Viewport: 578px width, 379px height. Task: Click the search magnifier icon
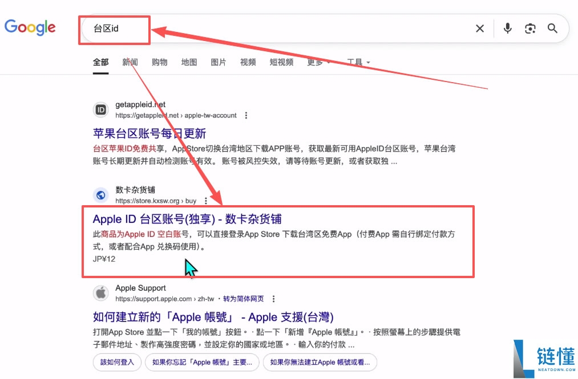552,28
